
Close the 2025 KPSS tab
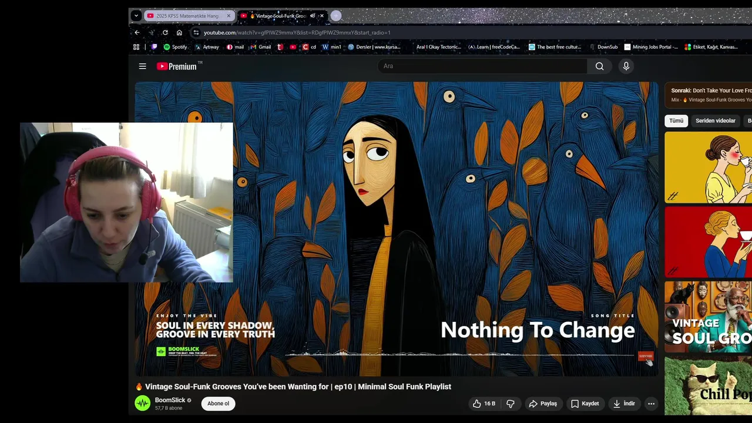point(229,16)
